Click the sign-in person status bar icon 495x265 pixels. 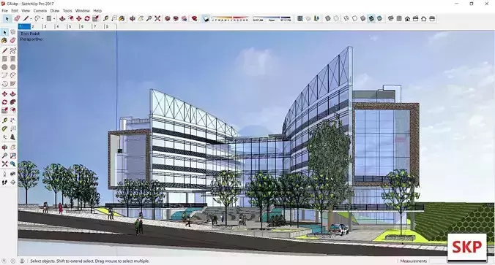[22, 261]
